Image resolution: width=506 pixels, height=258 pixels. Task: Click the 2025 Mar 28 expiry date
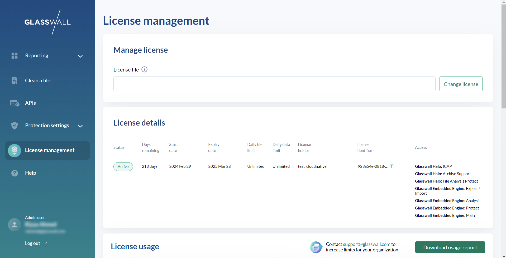pyautogui.click(x=219, y=166)
